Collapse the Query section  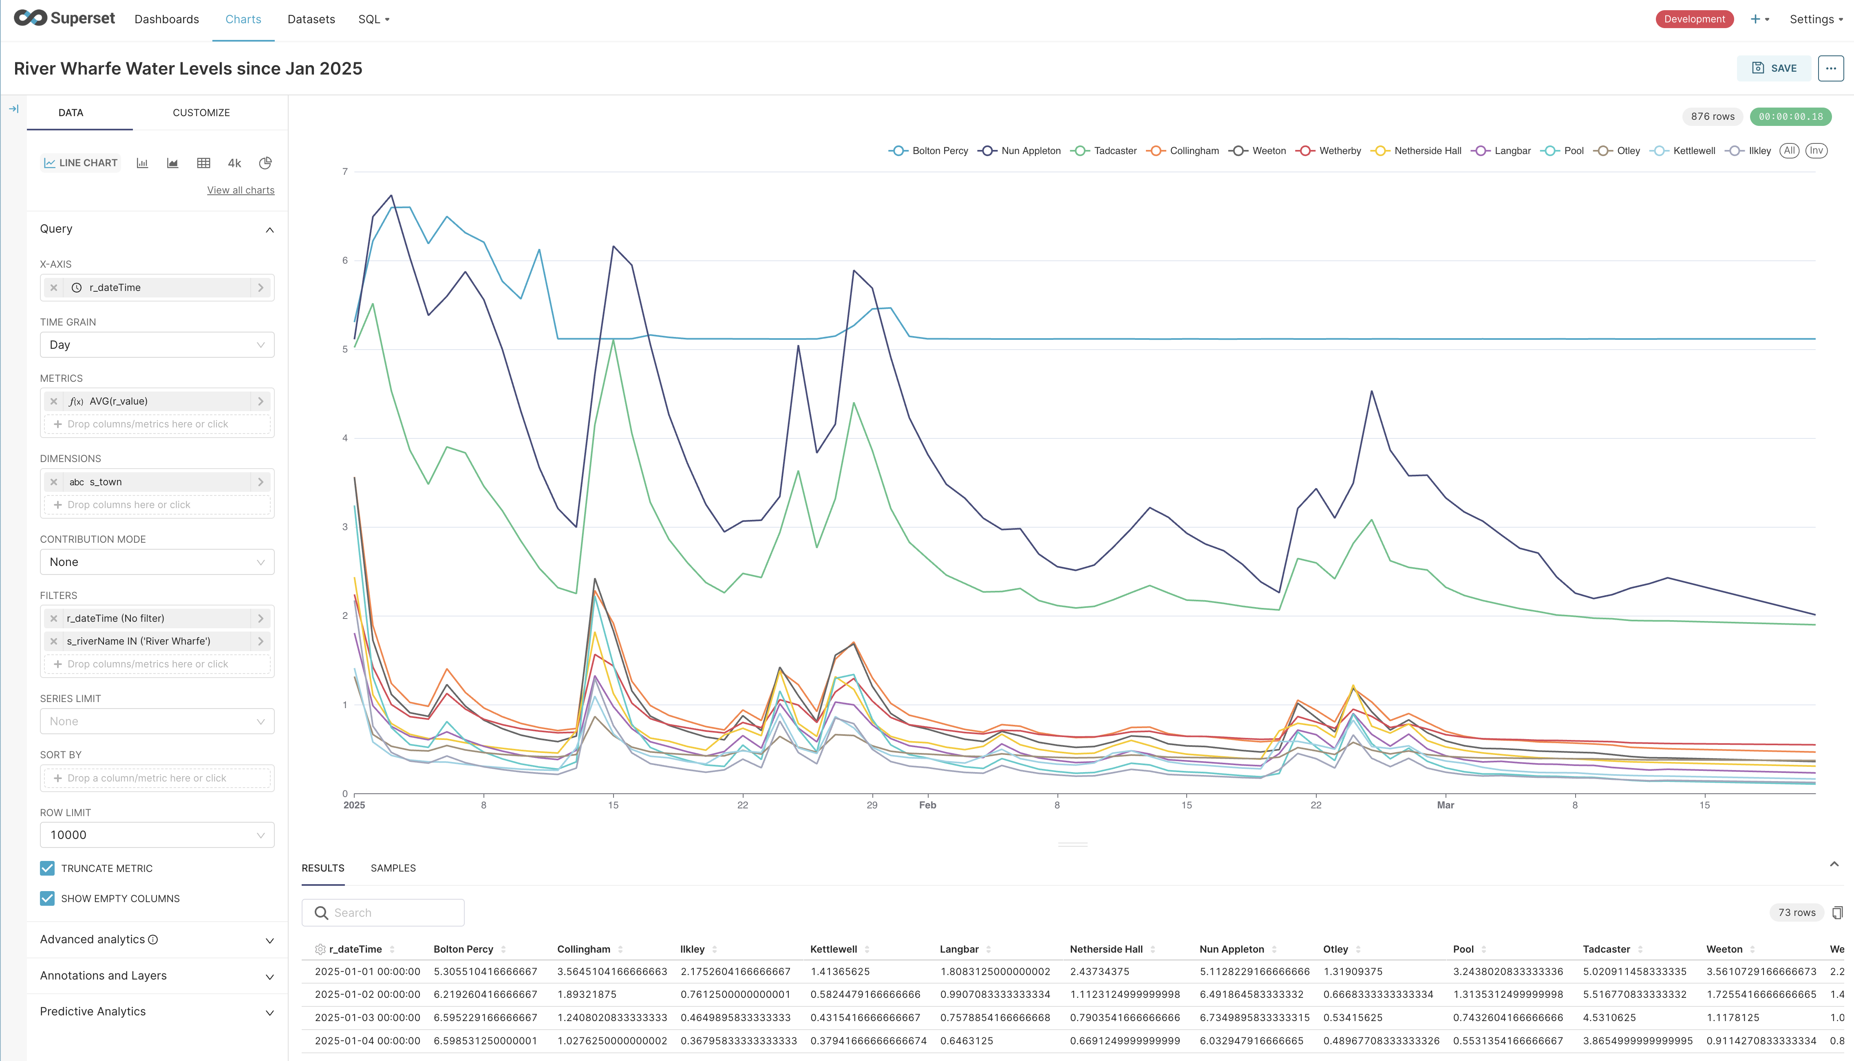pos(270,229)
